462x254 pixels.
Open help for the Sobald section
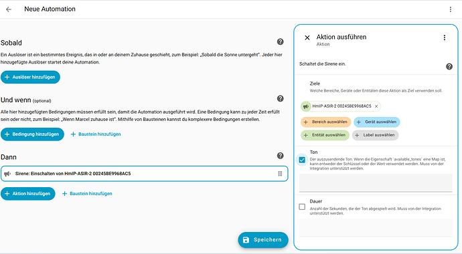pyautogui.click(x=280, y=41)
